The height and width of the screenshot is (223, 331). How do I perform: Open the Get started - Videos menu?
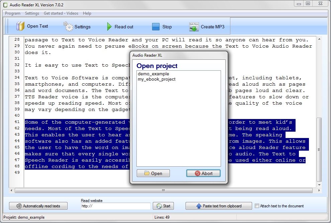click(x=61, y=13)
